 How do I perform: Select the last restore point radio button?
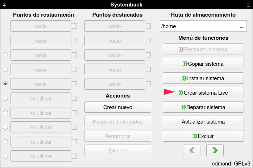(x=5, y=156)
